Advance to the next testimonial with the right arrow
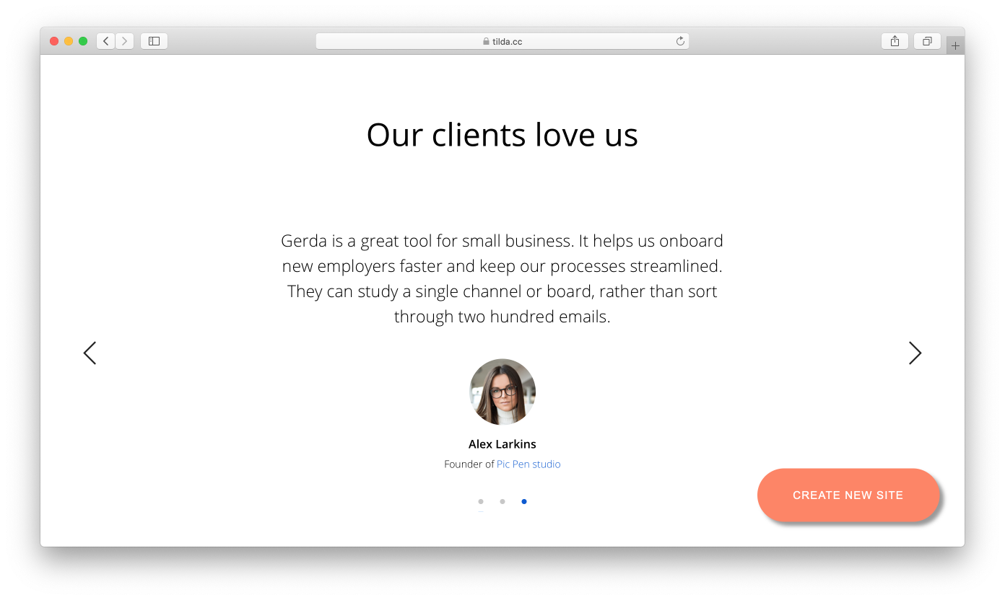Image resolution: width=1005 pixels, height=600 pixels. coord(915,353)
